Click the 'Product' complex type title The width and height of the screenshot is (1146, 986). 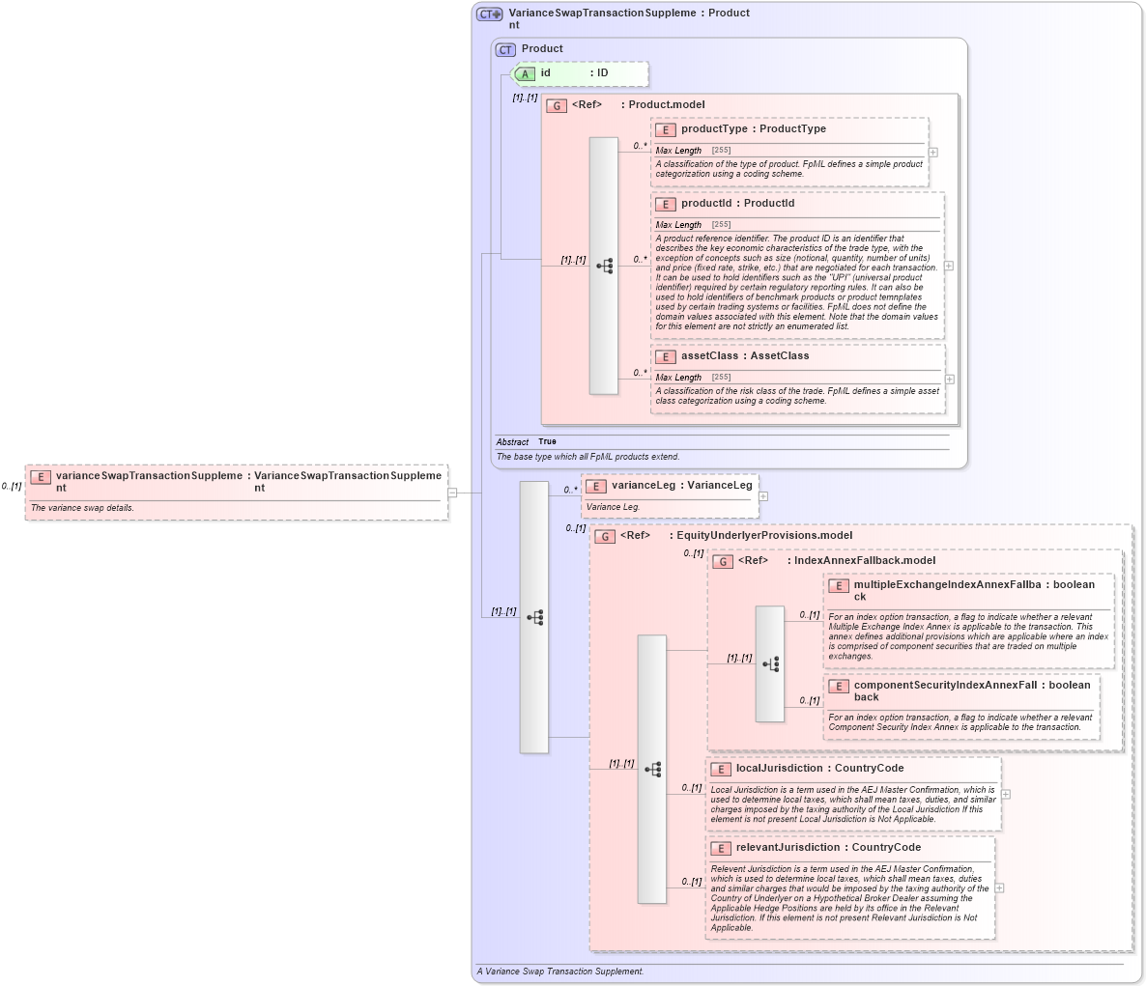pyautogui.click(x=542, y=49)
